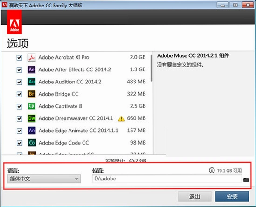This screenshot has height=207, width=256.
Task: Click the Adobe Muse CC 2014.2.1 组件 heading
Action: coord(193,56)
